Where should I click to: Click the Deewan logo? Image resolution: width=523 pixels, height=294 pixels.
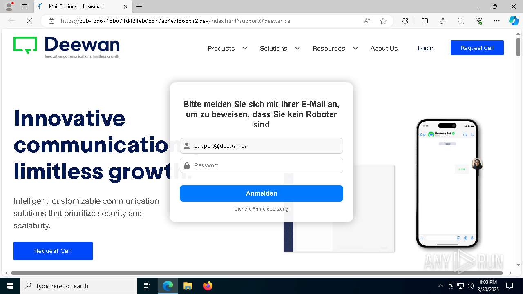pos(66,47)
